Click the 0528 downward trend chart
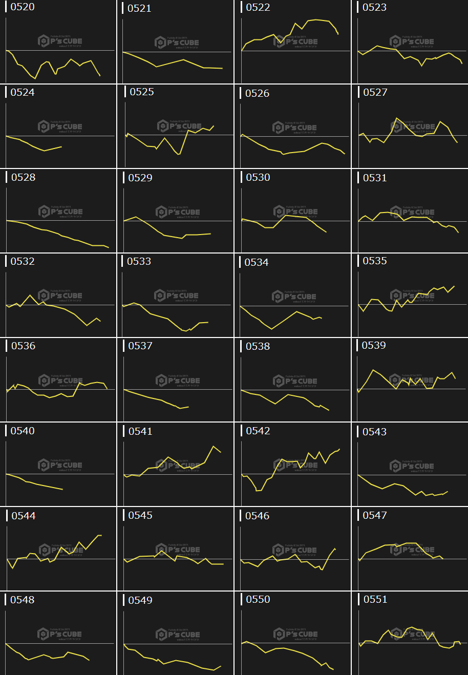The width and height of the screenshot is (468, 675). [x=58, y=211]
